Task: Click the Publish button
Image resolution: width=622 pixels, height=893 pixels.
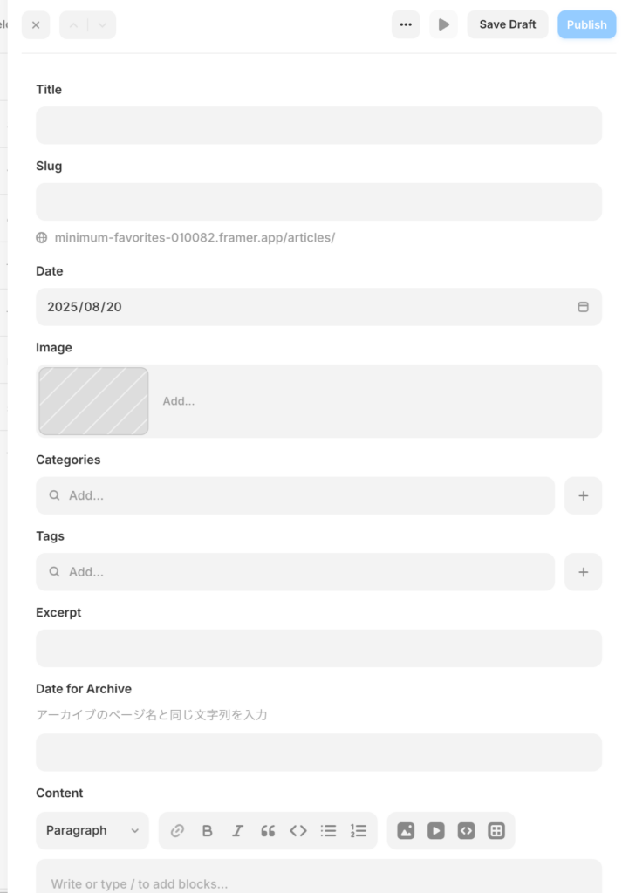Action: pos(586,24)
